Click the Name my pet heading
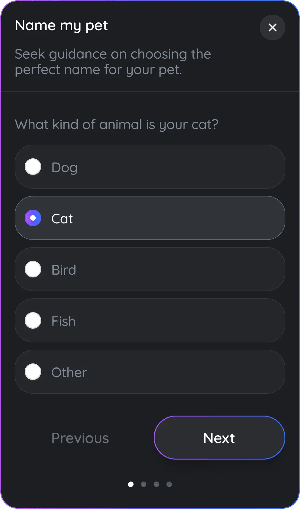Screen dimensions: 300x509 point(61,25)
